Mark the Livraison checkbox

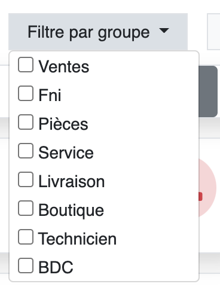[26, 179]
